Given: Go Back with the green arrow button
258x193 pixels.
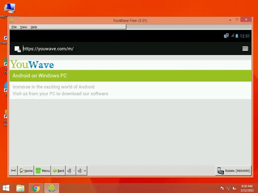Looking at the screenshot, I should point(58,171).
